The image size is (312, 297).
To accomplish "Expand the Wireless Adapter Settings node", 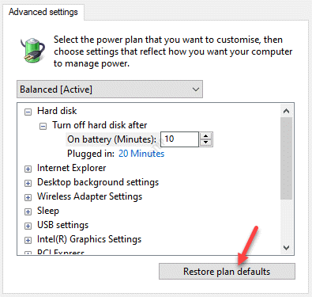I will [28, 197].
